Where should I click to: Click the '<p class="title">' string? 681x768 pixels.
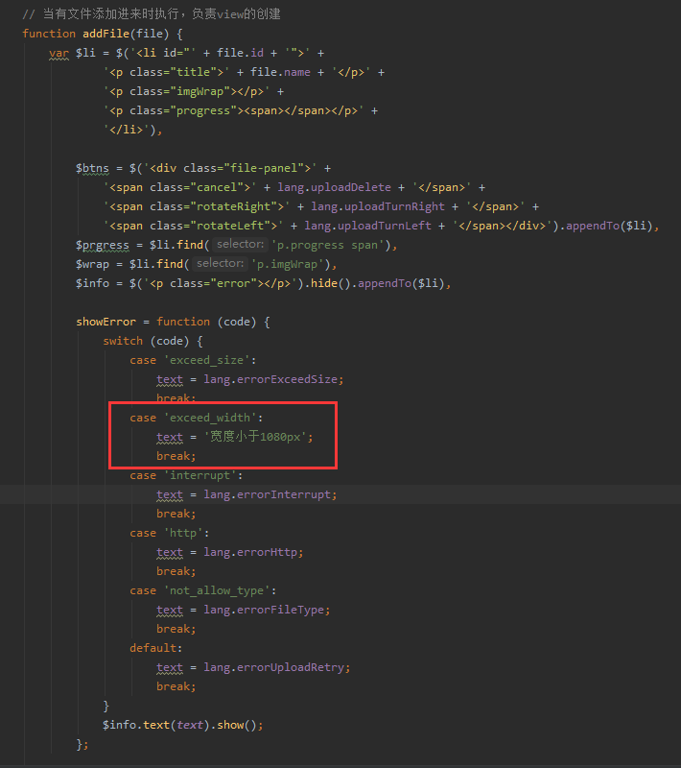click(166, 72)
